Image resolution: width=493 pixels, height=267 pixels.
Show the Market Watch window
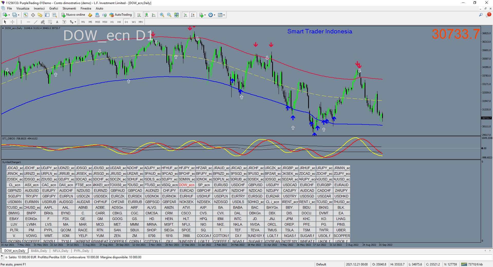pyautogui.click(x=26, y=15)
